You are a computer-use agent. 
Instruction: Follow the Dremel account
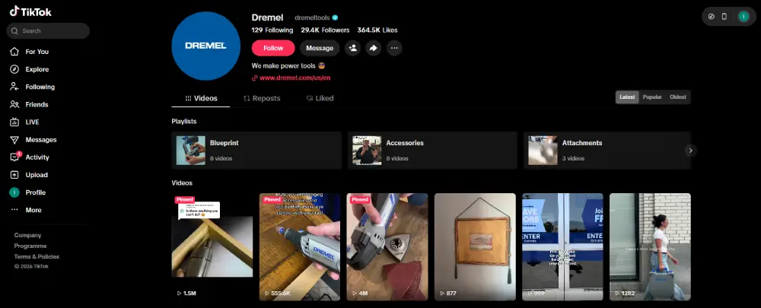point(273,48)
